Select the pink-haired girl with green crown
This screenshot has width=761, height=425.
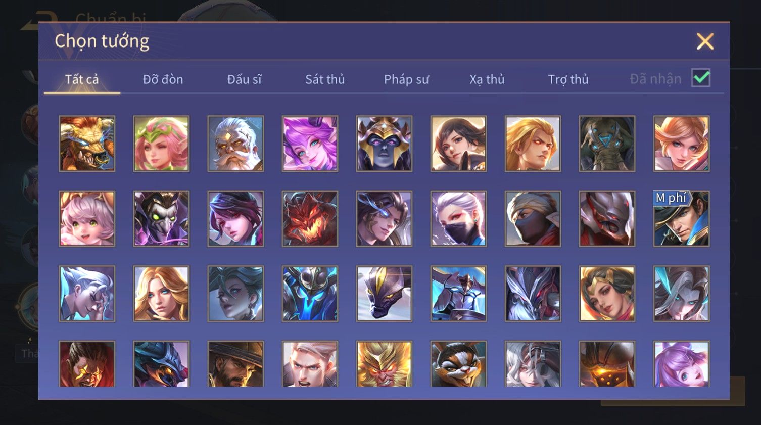point(161,144)
